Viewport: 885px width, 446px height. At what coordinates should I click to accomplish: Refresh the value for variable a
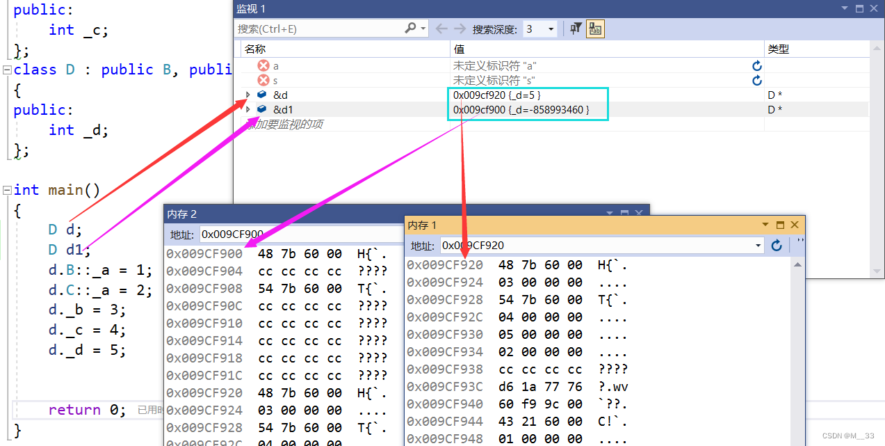tap(757, 65)
